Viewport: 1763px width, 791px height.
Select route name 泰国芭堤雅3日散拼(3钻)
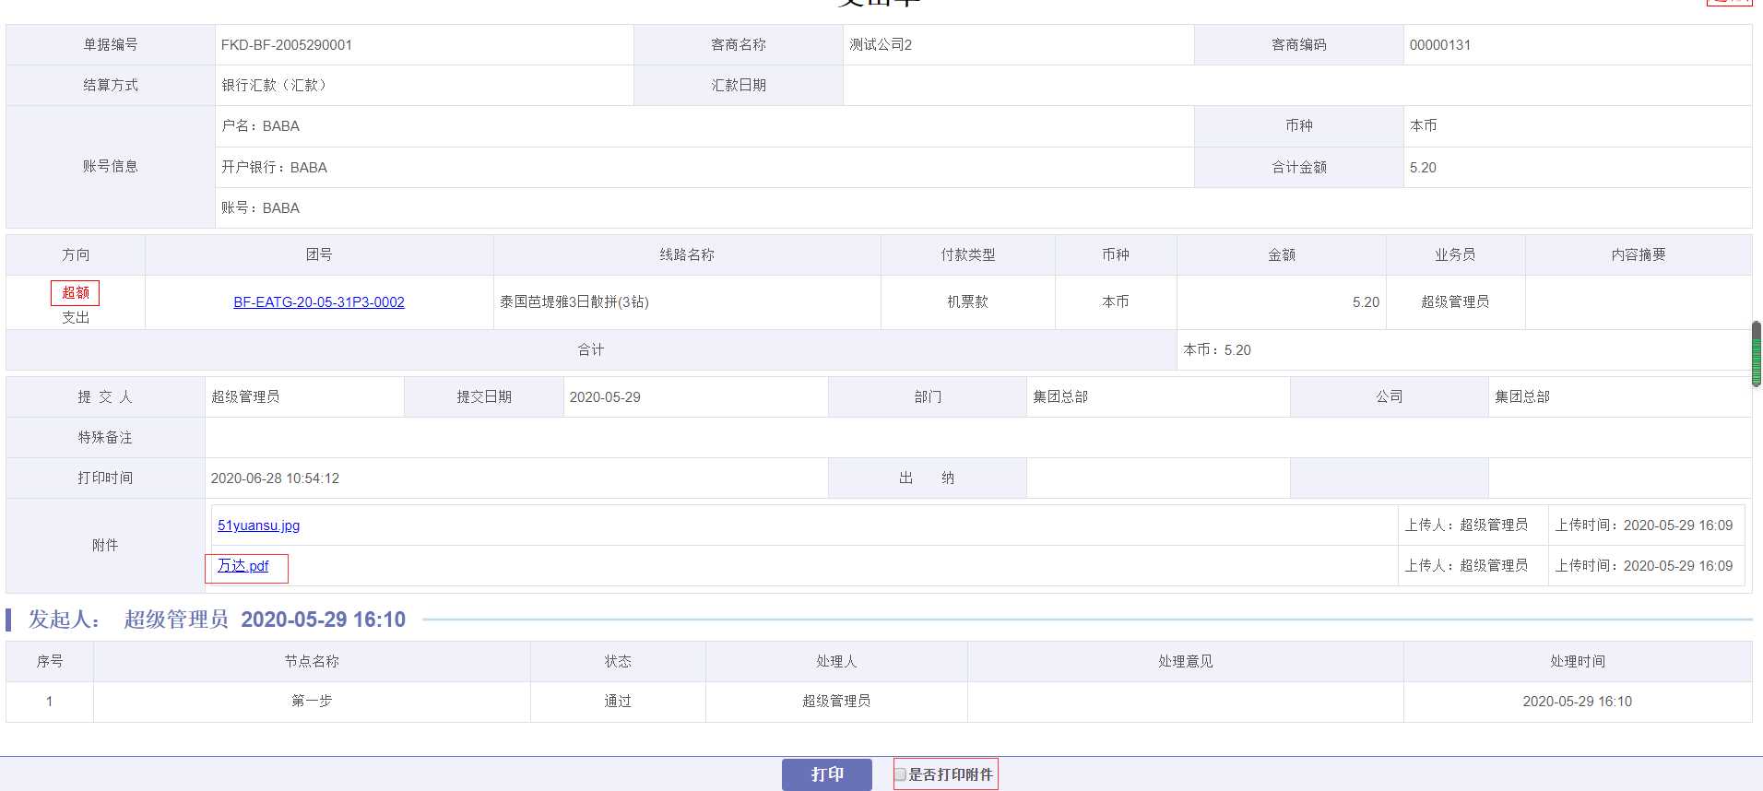[x=574, y=302]
